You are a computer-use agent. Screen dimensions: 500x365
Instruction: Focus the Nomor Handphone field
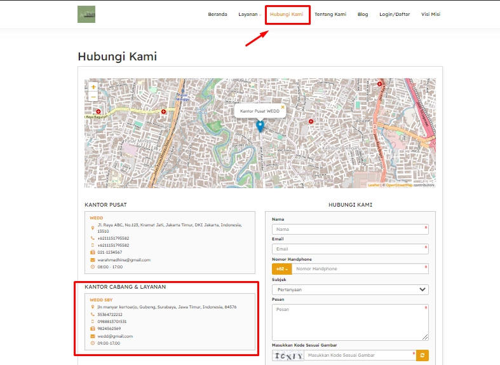click(x=360, y=269)
